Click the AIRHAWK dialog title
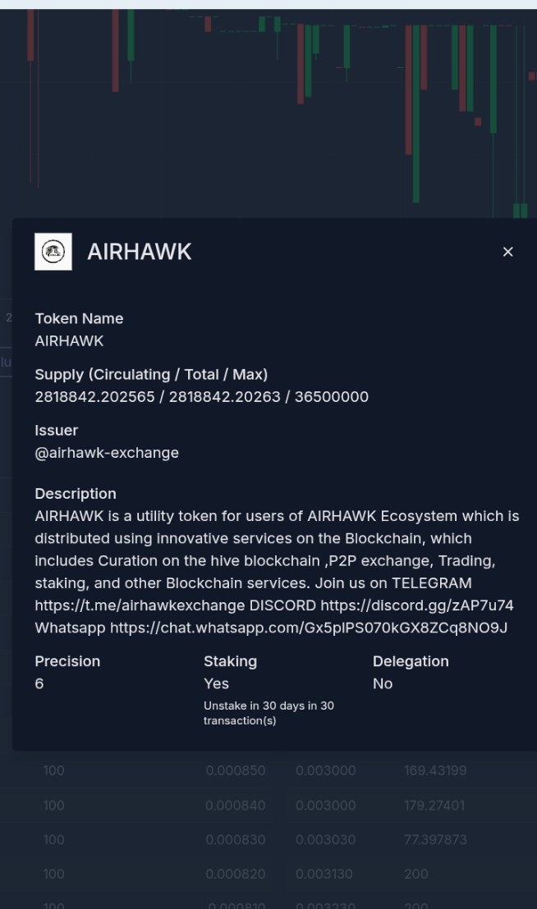537x909 pixels. (140, 252)
